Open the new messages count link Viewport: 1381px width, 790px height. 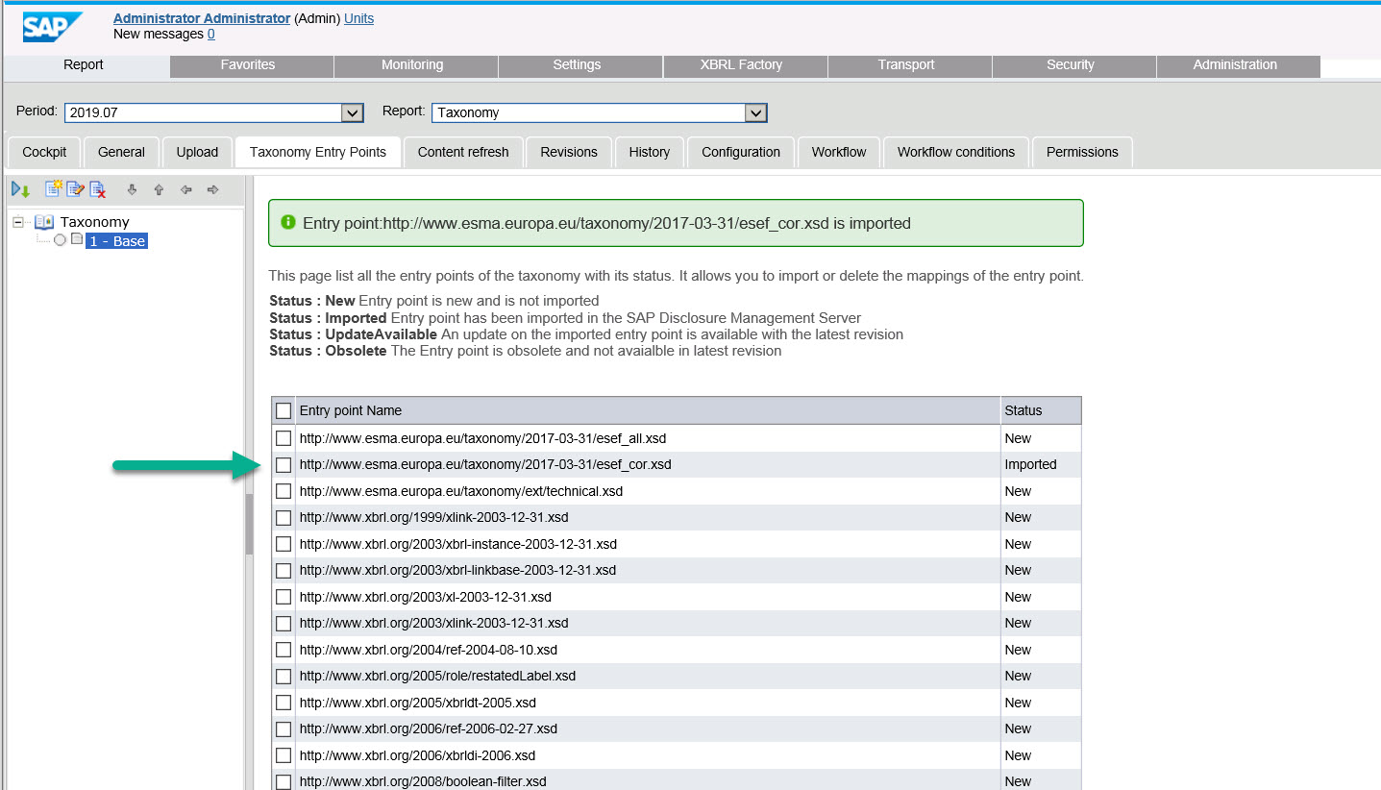click(x=211, y=34)
